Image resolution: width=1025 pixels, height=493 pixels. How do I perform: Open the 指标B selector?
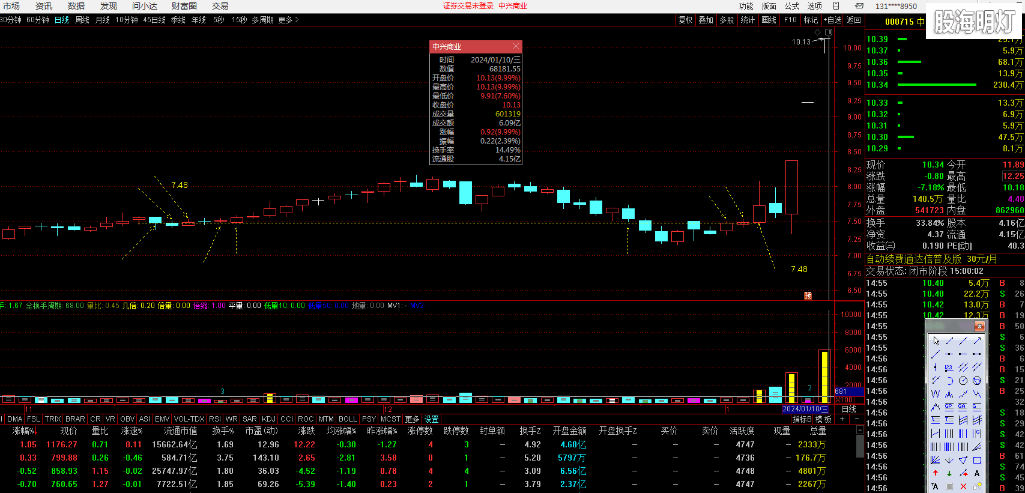coord(802,419)
